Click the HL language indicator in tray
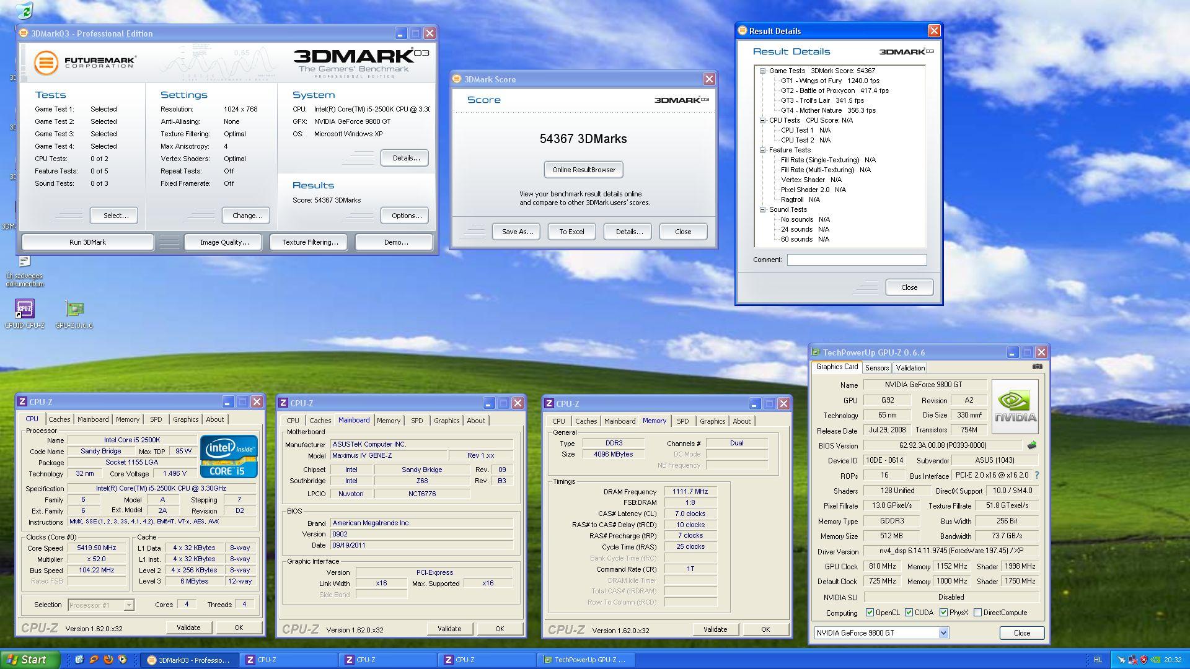The width and height of the screenshot is (1190, 669). (1098, 660)
